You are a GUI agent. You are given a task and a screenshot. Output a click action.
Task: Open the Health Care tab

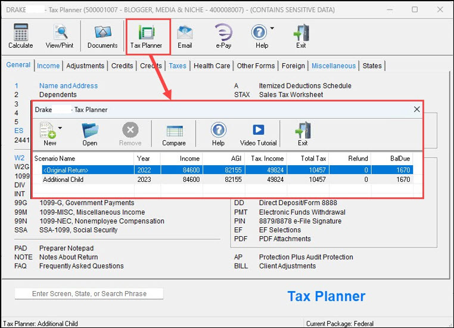pos(212,66)
